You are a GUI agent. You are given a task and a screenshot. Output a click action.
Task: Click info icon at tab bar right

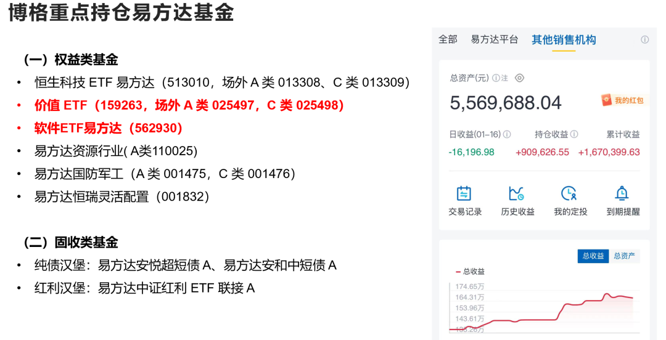click(x=645, y=39)
